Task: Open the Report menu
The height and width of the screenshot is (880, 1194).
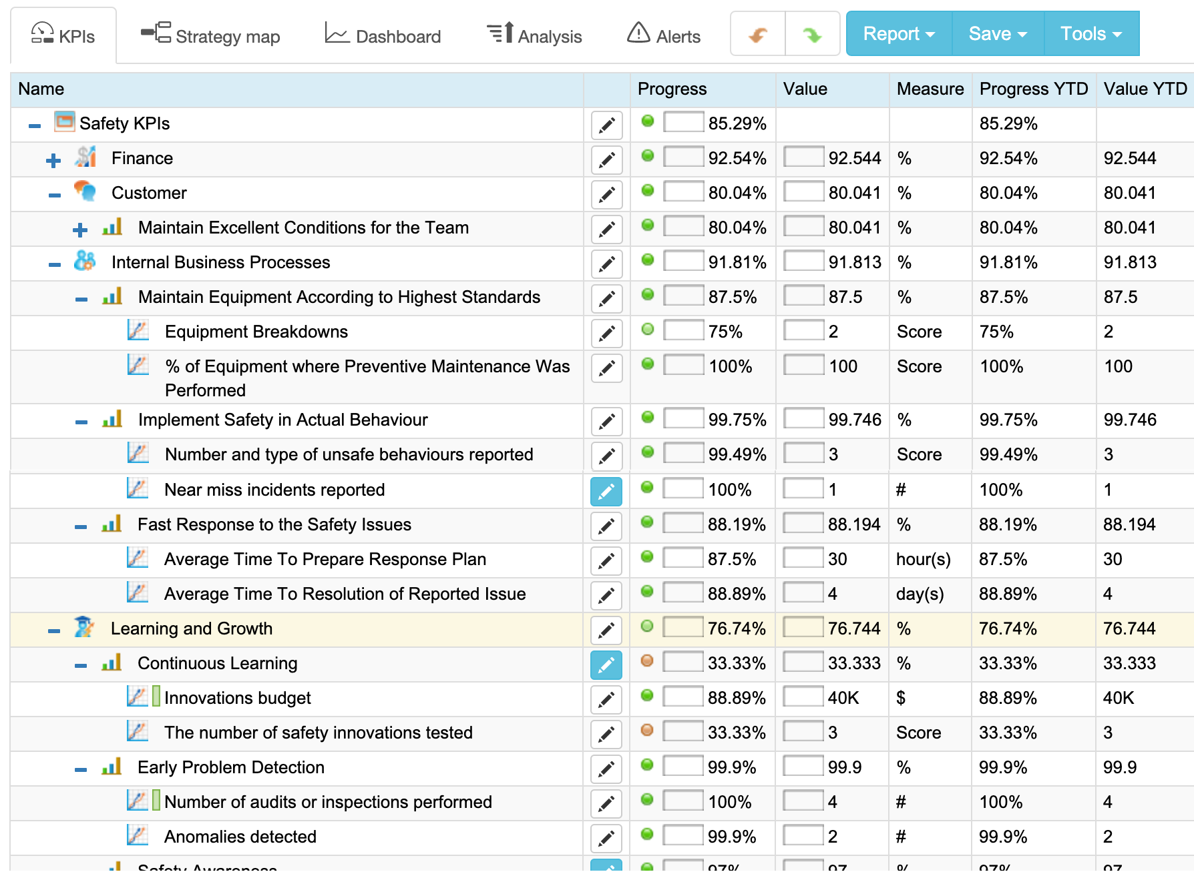Action: pos(898,33)
